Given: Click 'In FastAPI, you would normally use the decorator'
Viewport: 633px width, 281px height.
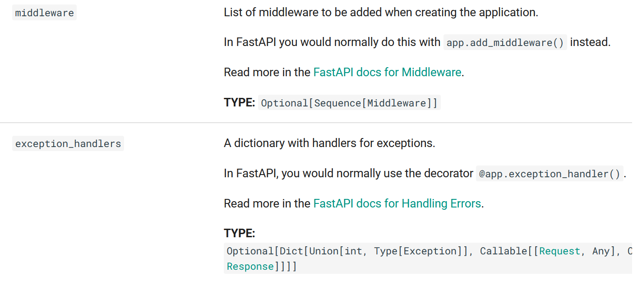Looking at the screenshot, I should tap(348, 174).
